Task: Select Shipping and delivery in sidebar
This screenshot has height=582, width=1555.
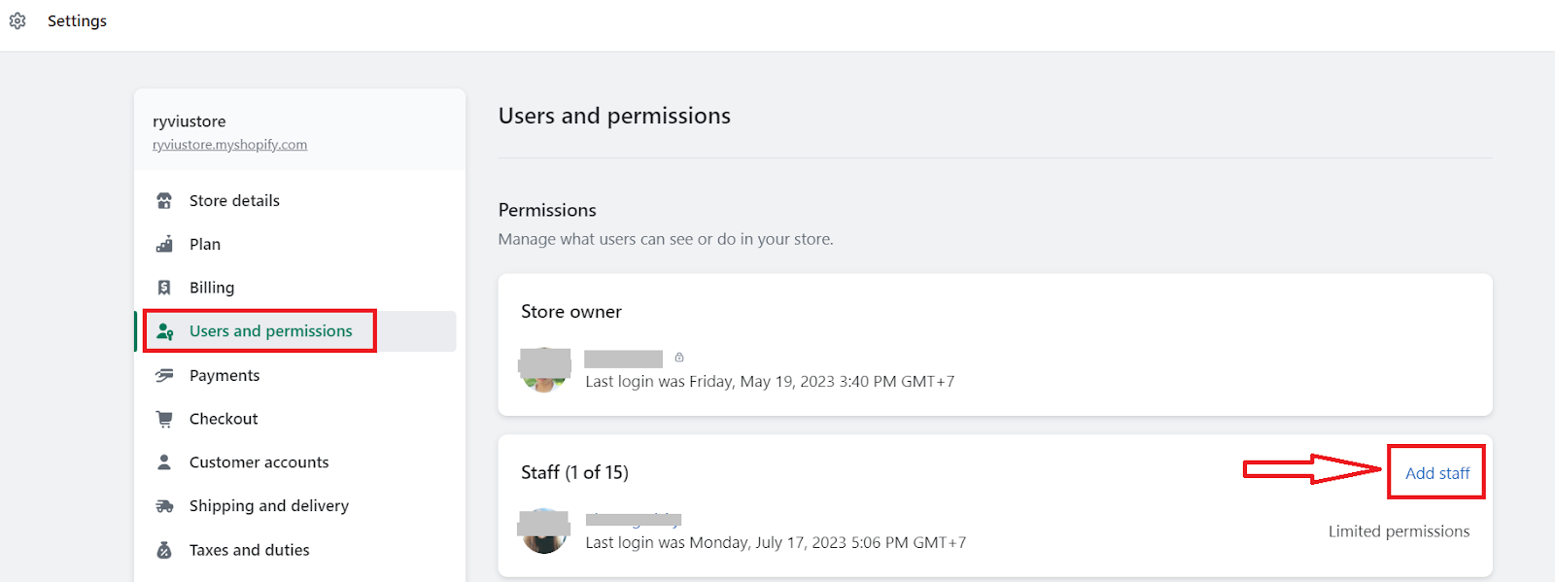Action: pos(268,506)
